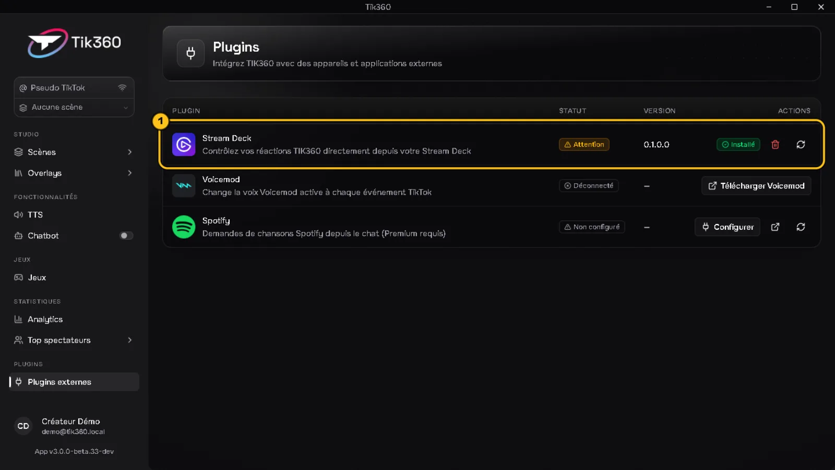Click the Overlays library icon
This screenshot has width=835, height=470.
pos(18,173)
